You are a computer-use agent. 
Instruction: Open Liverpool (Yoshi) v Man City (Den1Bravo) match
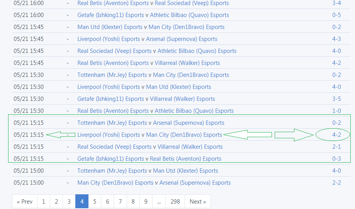click(149, 135)
